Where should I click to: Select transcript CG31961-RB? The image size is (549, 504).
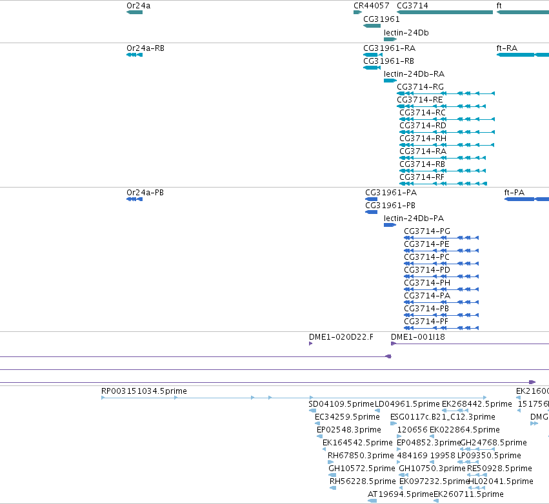[x=372, y=68]
